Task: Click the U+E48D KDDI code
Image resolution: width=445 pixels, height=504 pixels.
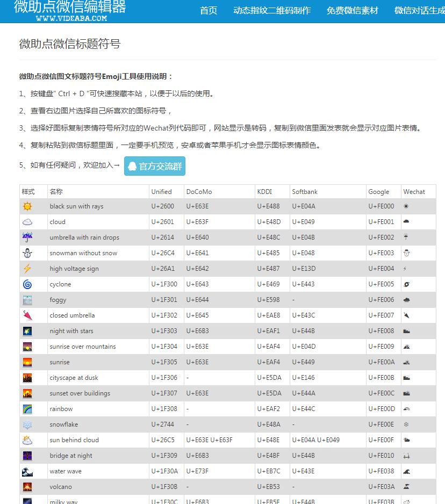Action: (x=269, y=222)
